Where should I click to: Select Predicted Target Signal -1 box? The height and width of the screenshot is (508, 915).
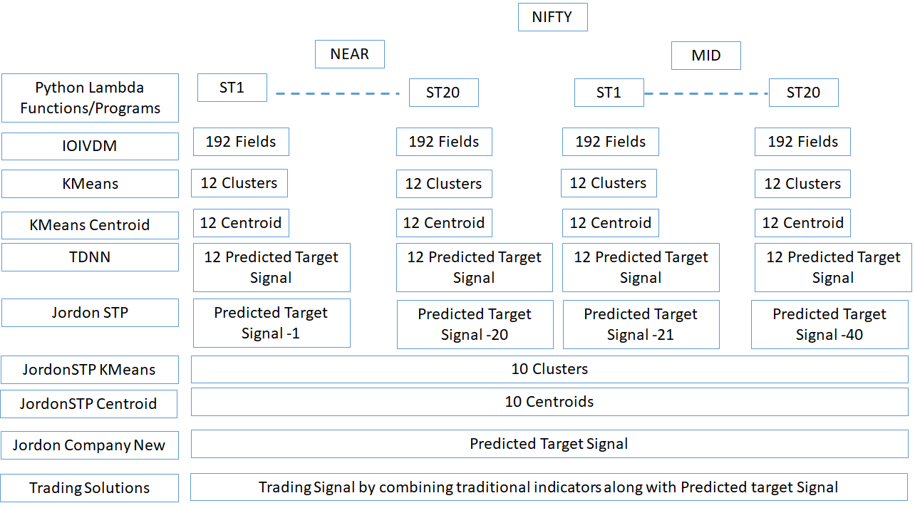(272, 323)
